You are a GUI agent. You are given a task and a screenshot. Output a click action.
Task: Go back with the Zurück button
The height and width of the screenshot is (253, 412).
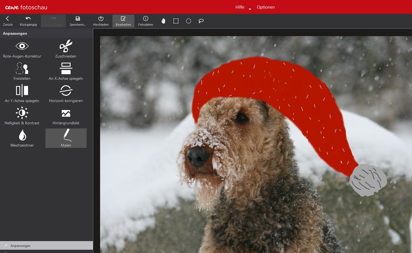[7, 21]
